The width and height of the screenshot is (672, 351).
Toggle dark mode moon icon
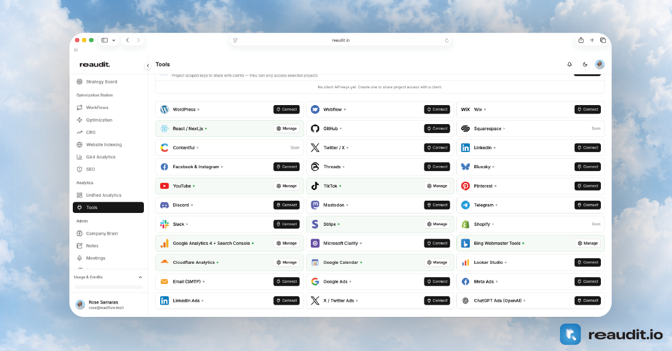585,64
